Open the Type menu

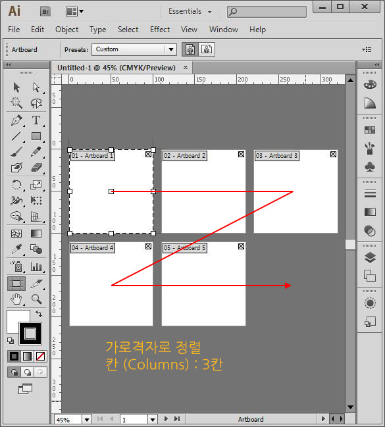pos(98,30)
